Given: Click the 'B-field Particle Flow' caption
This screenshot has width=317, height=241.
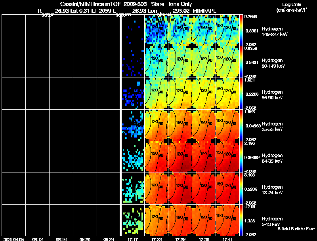Looking at the screenshot, I should click(296, 229).
